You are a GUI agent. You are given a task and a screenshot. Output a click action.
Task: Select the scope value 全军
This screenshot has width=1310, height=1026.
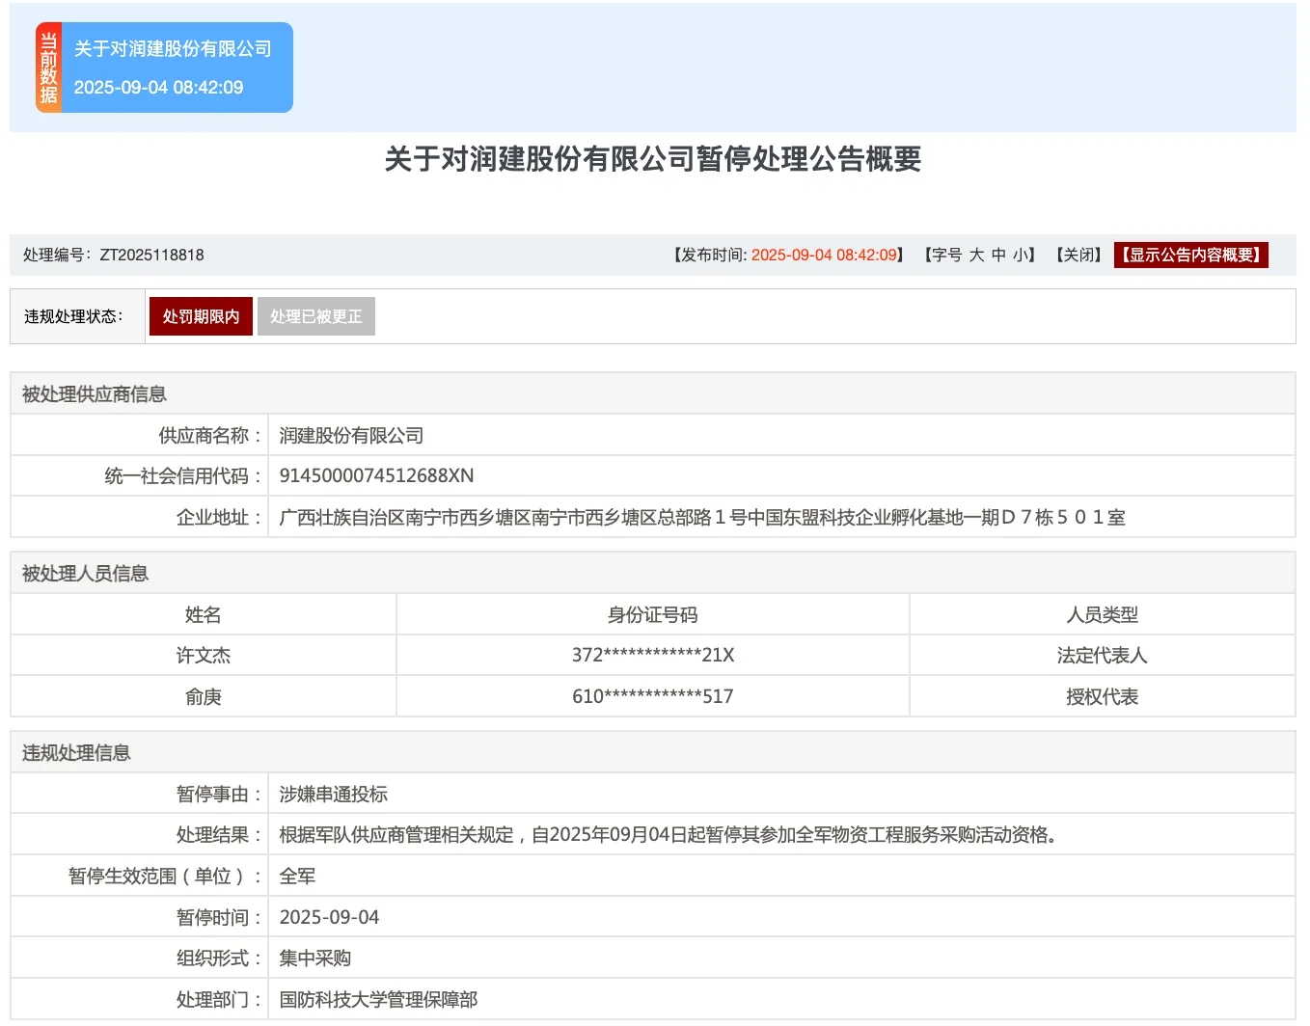pyautogui.click(x=298, y=876)
